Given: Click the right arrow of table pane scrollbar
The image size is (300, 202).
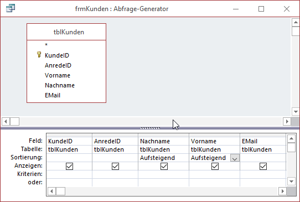Looking at the screenshot, I should pyautogui.click(x=287, y=121).
